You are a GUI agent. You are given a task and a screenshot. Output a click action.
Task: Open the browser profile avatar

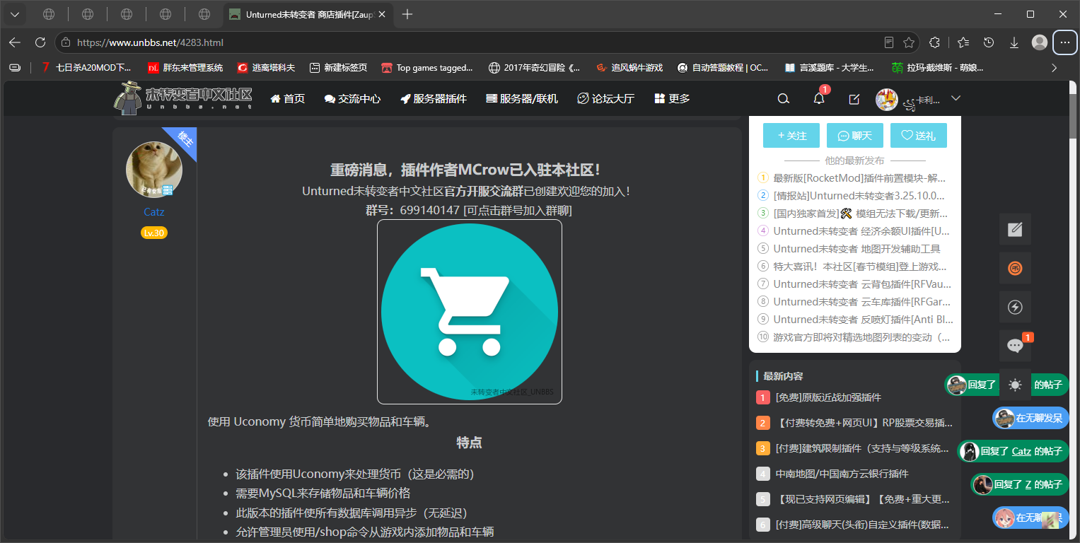(x=1040, y=42)
